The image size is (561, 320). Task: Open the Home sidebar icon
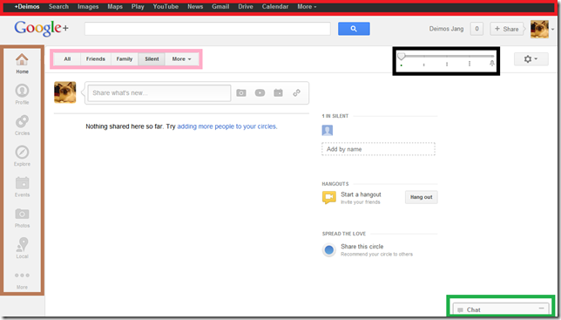[x=22, y=59]
